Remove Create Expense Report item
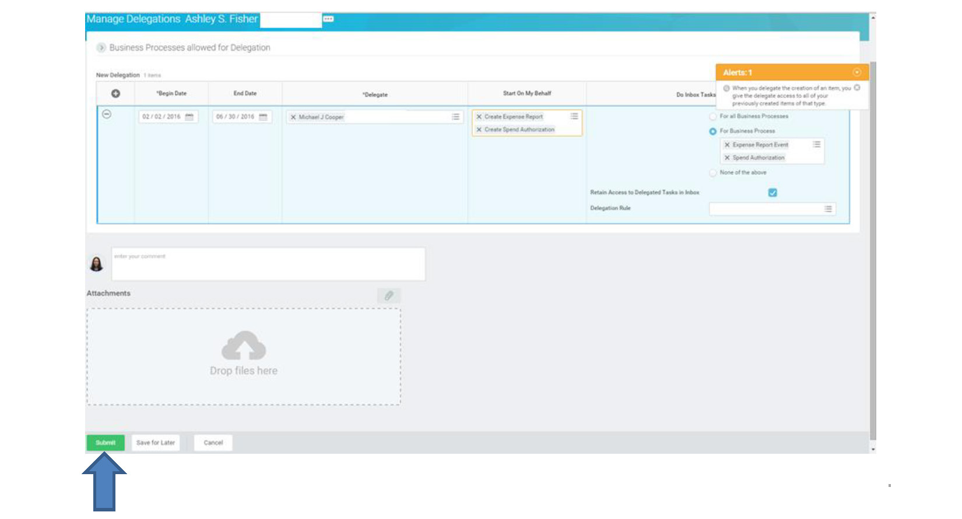 479,116
